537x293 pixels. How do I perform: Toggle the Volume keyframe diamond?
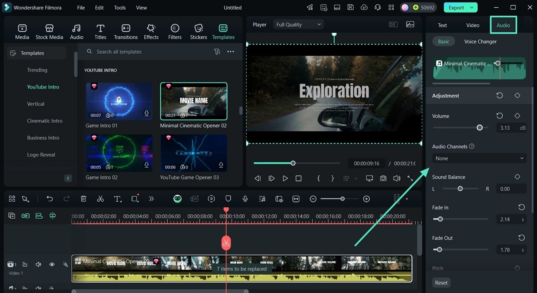pos(517,116)
